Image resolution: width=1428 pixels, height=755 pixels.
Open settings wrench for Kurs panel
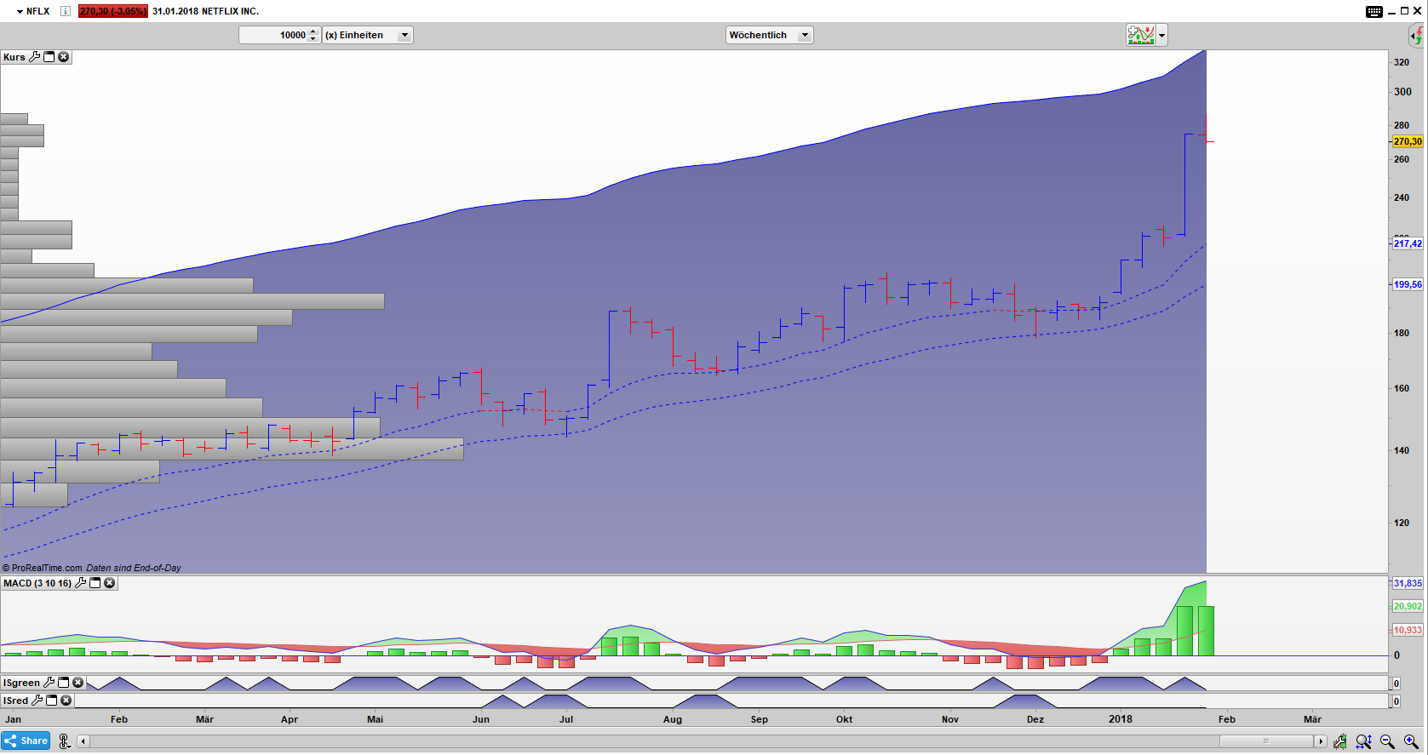(x=35, y=57)
